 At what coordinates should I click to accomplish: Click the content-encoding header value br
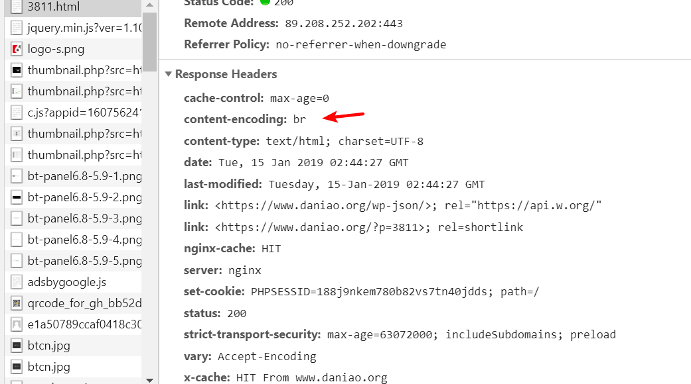299,120
